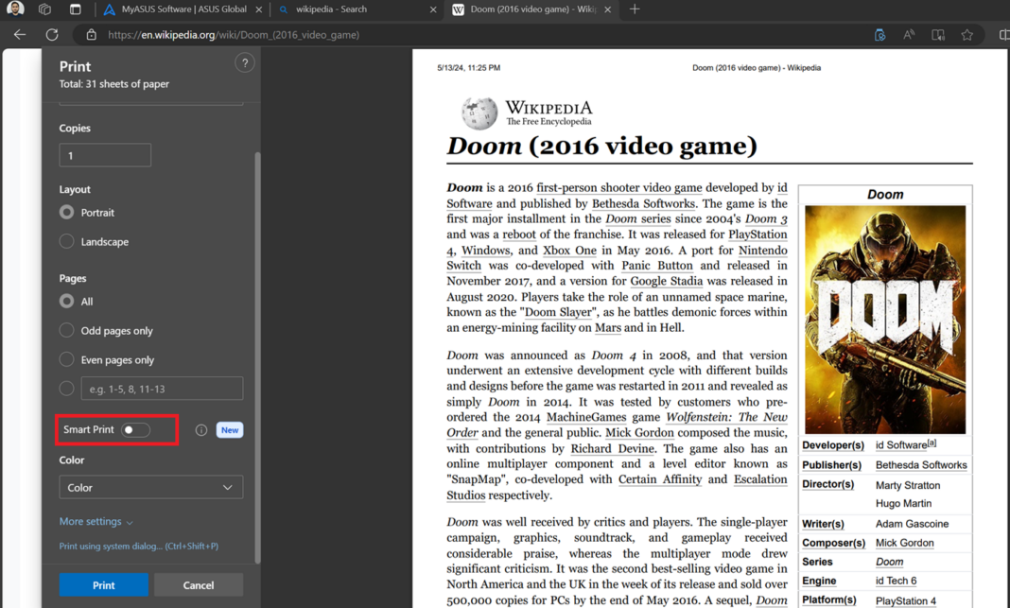1010x608 pixels.
Task: Open the Color dropdown
Action: click(150, 486)
